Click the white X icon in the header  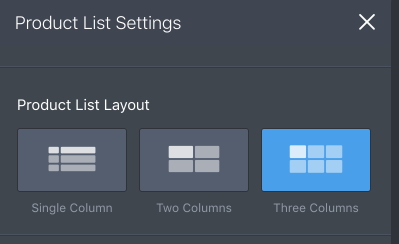367,22
